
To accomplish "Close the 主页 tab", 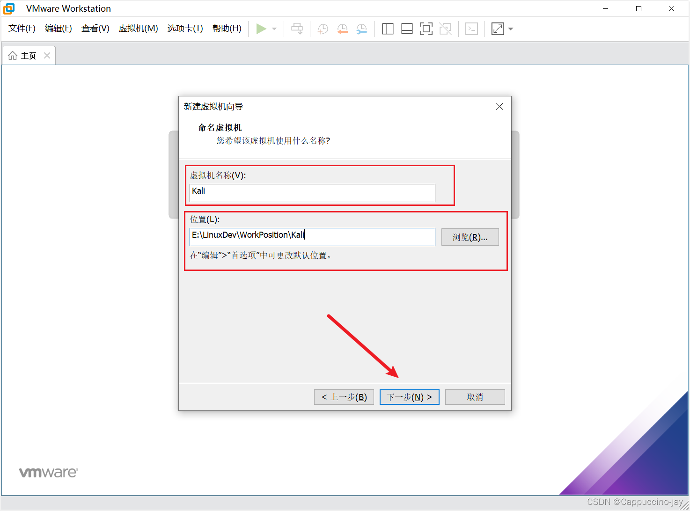I will [x=47, y=56].
